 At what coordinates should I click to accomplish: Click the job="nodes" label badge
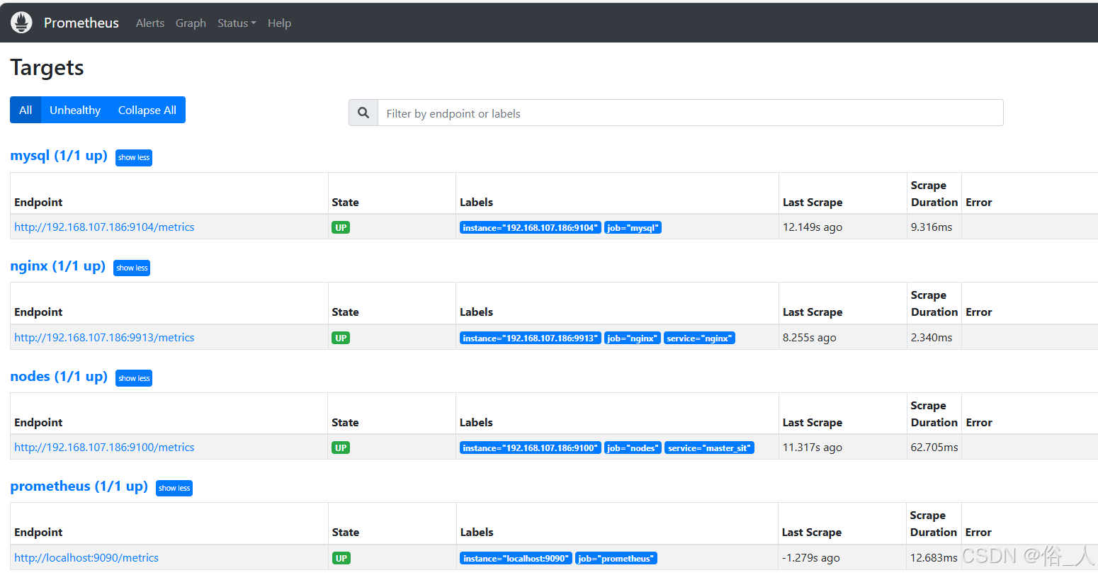click(x=633, y=448)
